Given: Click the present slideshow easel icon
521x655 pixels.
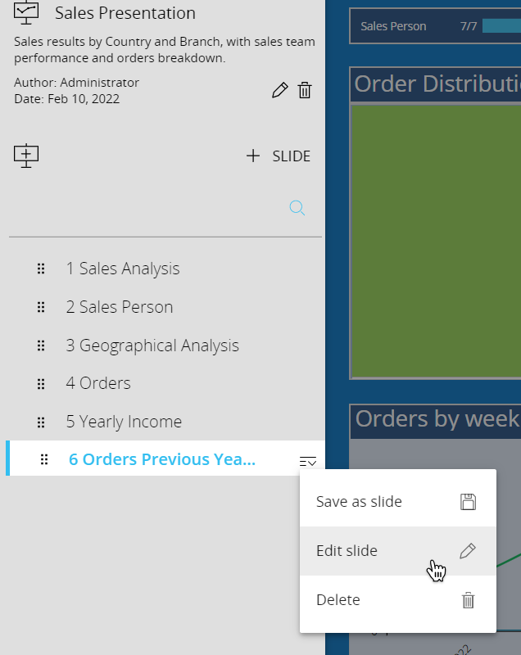Looking at the screenshot, I should pyautogui.click(x=27, y=156).
